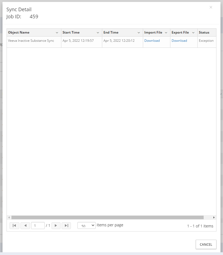This screenshot has height=255, width=223.
Task: Go to the previous page
Action: click(25, 226)
